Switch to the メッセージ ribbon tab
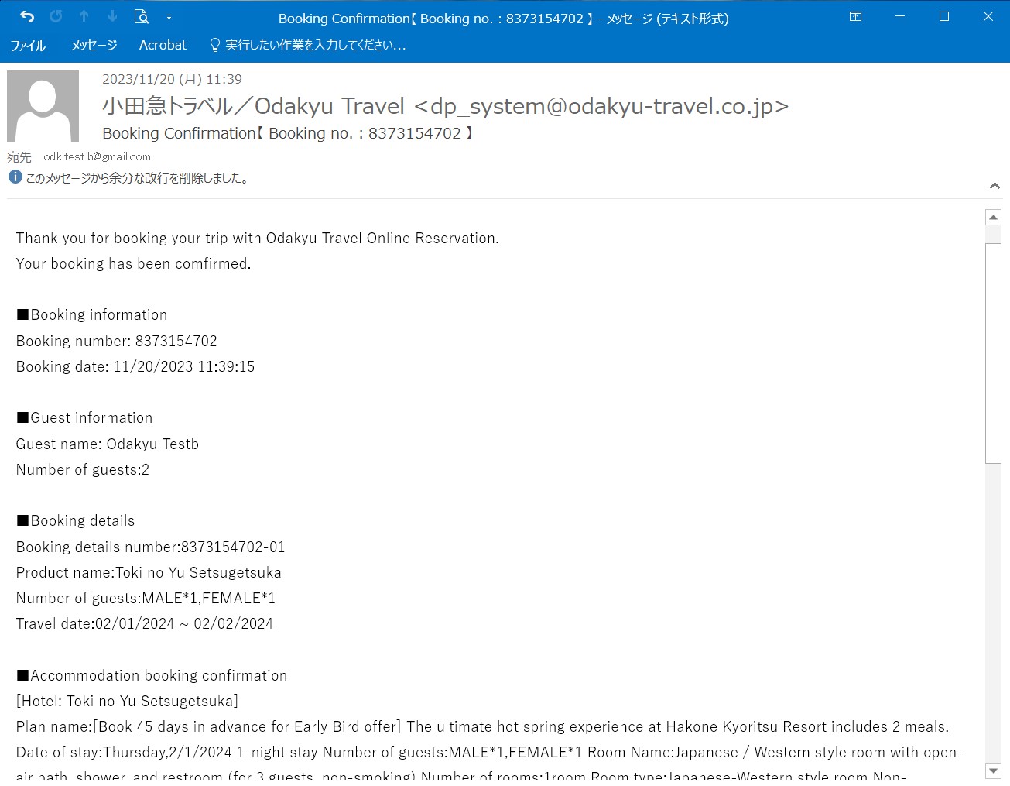The image size is (1010, 786). (94, 46)
